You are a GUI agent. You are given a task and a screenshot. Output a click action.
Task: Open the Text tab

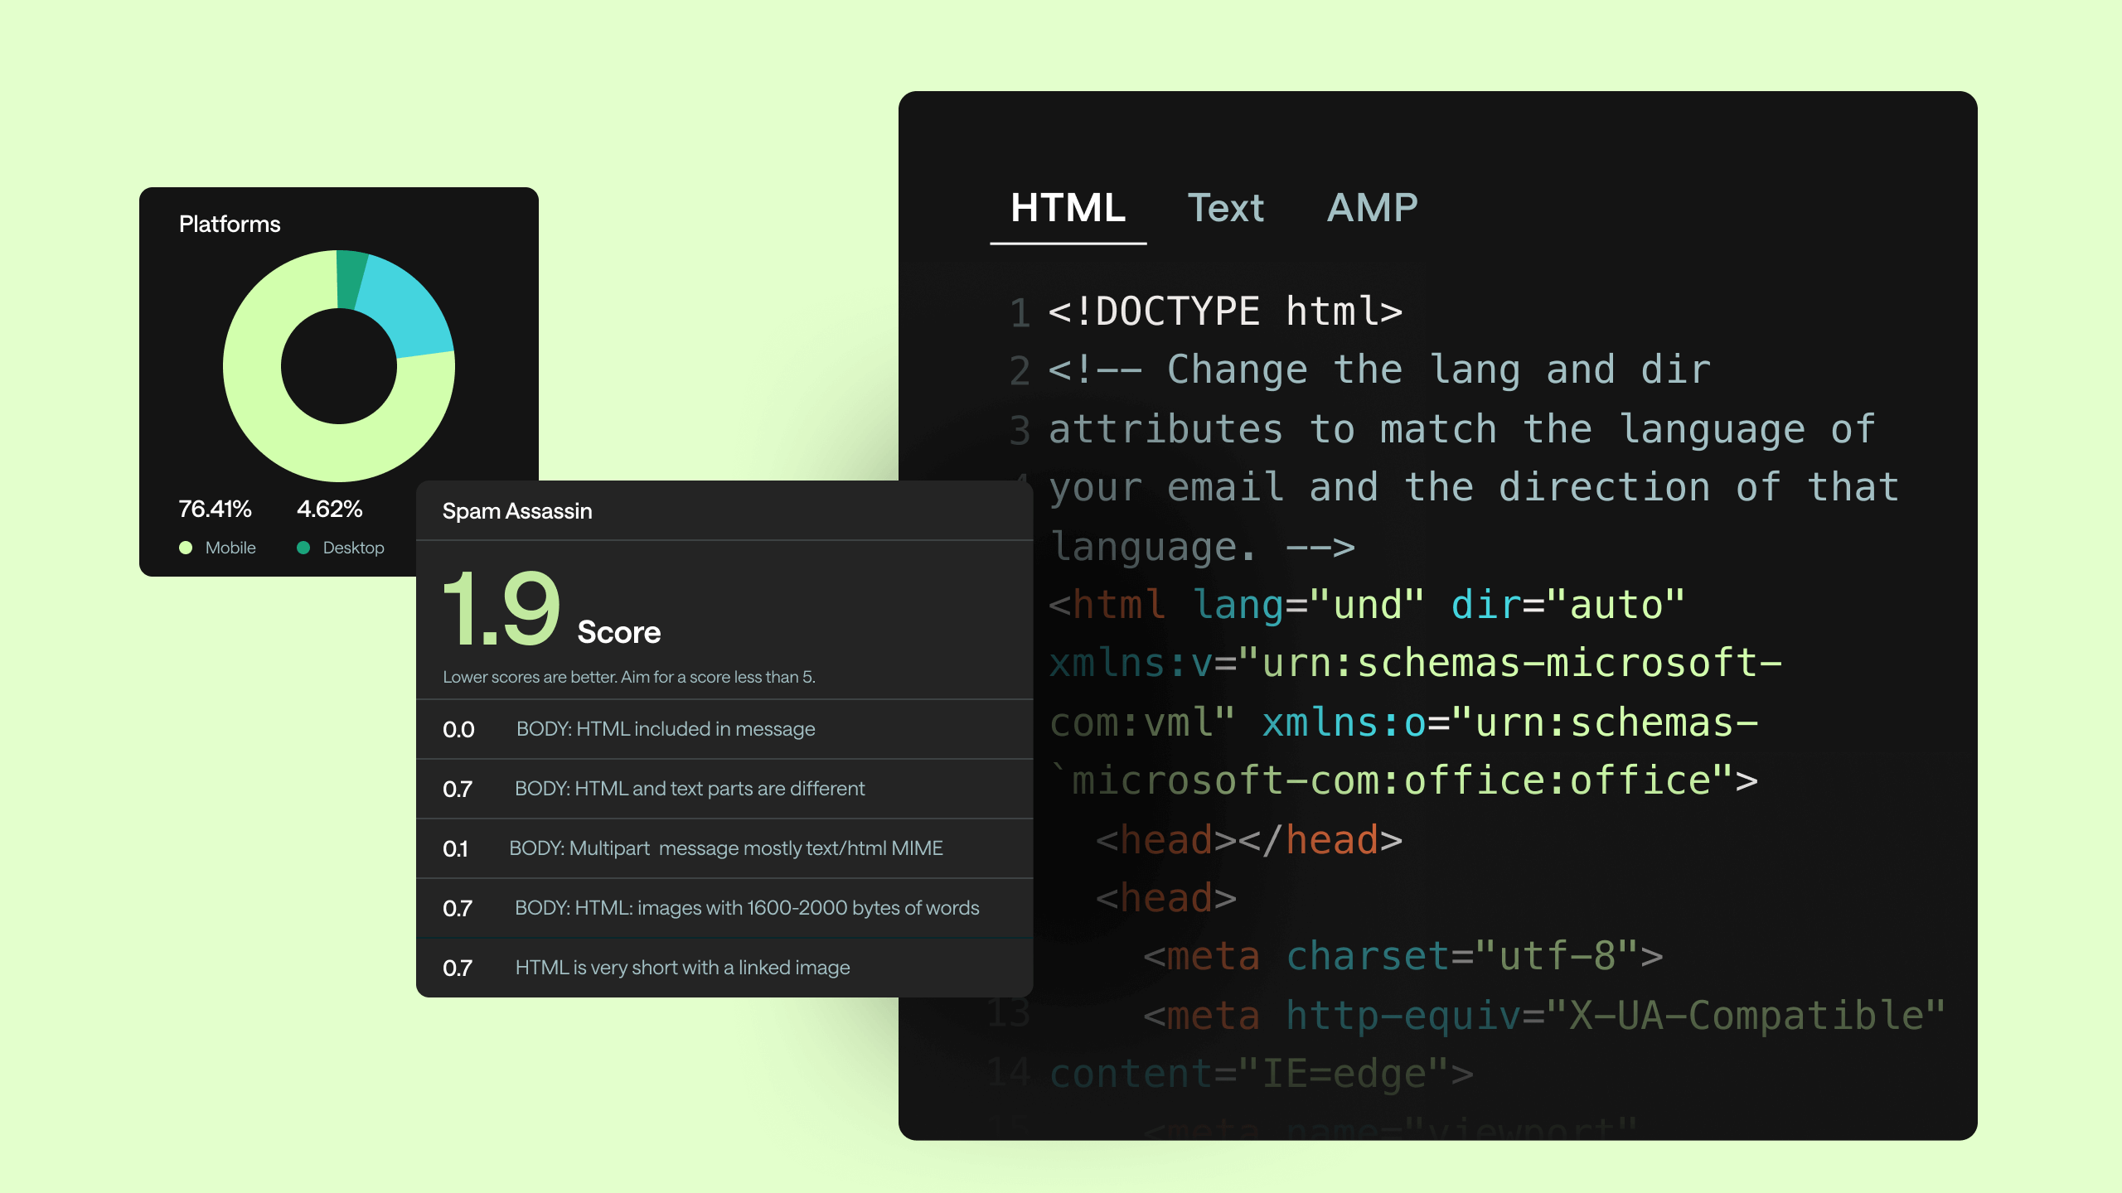coord(1226,208)
